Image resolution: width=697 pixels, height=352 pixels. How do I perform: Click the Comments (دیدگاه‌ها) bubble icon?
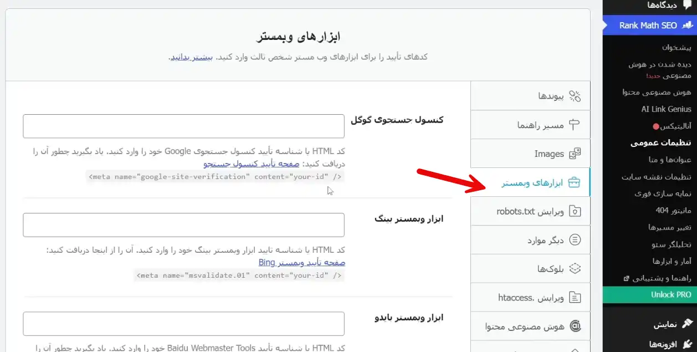pos(688,5)
